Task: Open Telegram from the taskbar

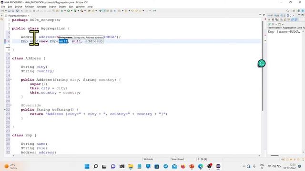Action: point(165,166)
